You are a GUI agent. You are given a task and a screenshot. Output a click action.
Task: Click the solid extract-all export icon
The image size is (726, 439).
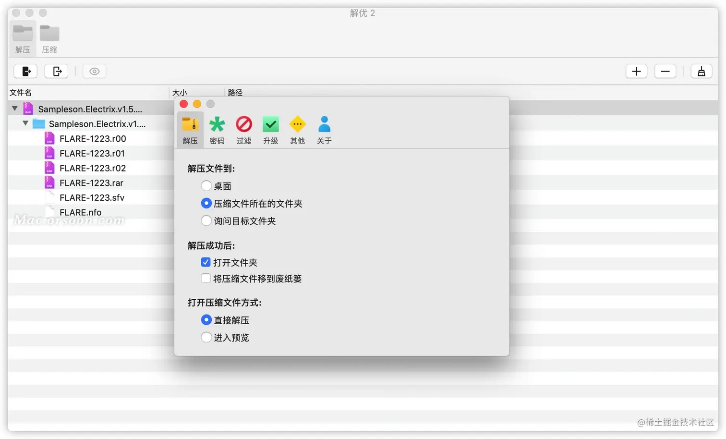click(x=25, y=71)
